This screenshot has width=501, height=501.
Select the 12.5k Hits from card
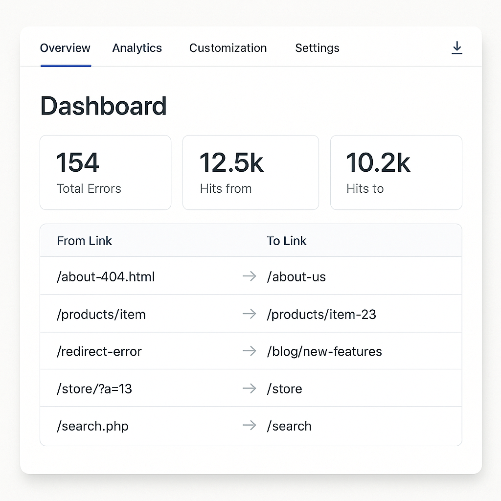[250, 172]
